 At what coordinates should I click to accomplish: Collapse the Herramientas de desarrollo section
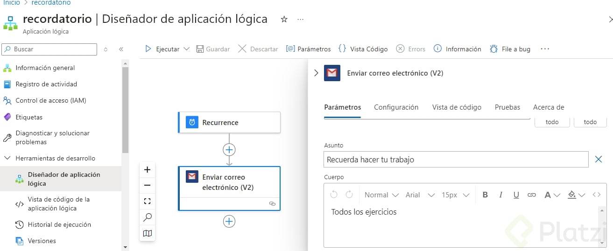(x=7, y=158)
